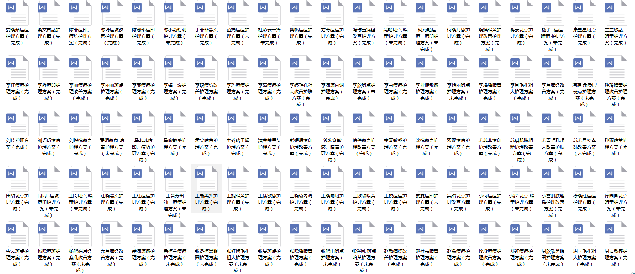Viewport: 635px width, 274px height.
Task: Click the file name 李艳丽斑点护理方案(未完成)
Action: click(x=458, y=92)
